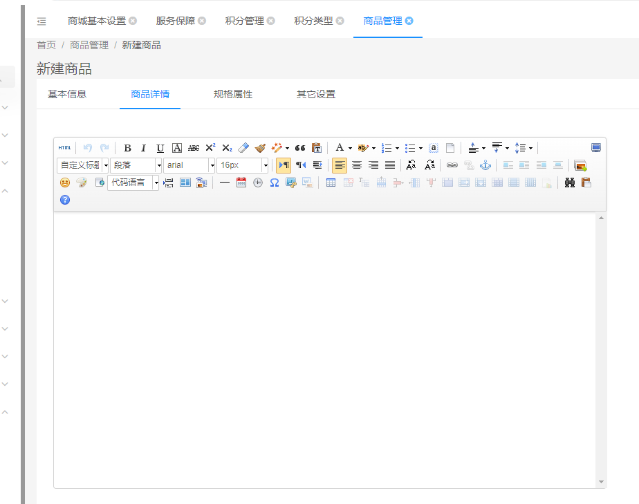This screenshot has width=639, height=504.
Task: Toggle underline formatting in editor toolbar
Action: pyautogui.click(x=160, y=148)
